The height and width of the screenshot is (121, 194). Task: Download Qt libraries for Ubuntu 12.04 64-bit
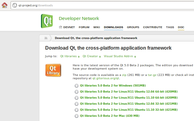click(x=129, y=92)
